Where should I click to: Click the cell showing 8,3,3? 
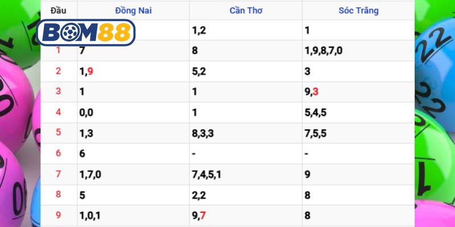204,133
